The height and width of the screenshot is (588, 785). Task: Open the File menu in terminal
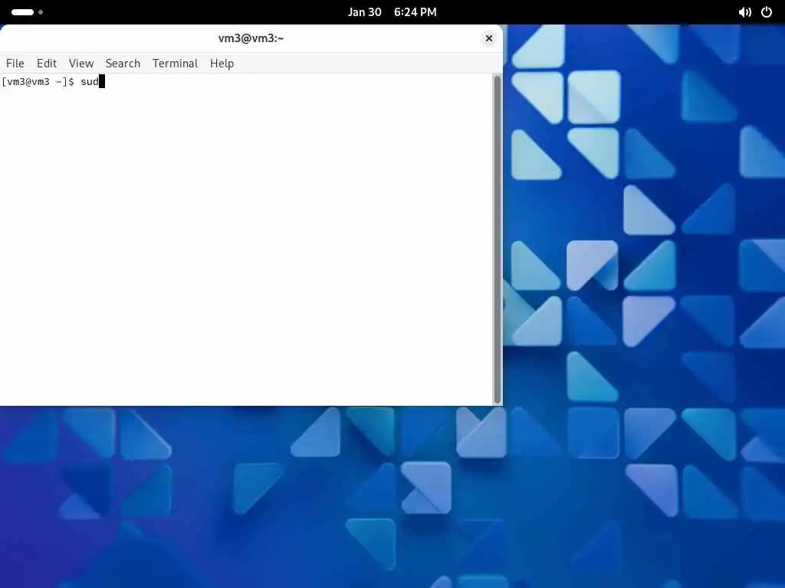click(x=15, y=64)
